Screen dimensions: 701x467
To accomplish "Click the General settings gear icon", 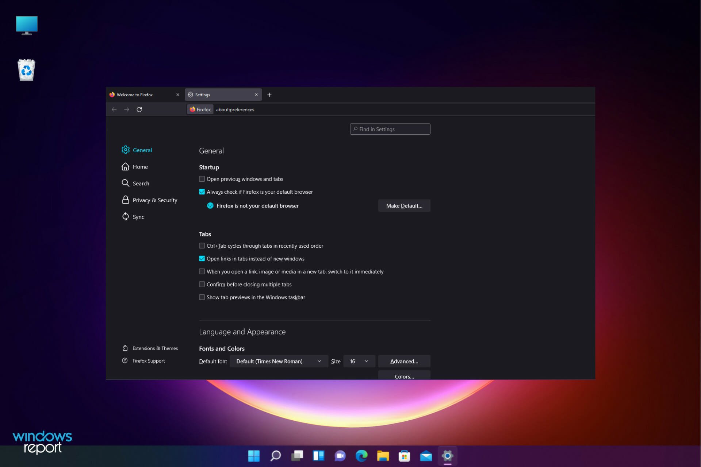I will click(125, 150).
